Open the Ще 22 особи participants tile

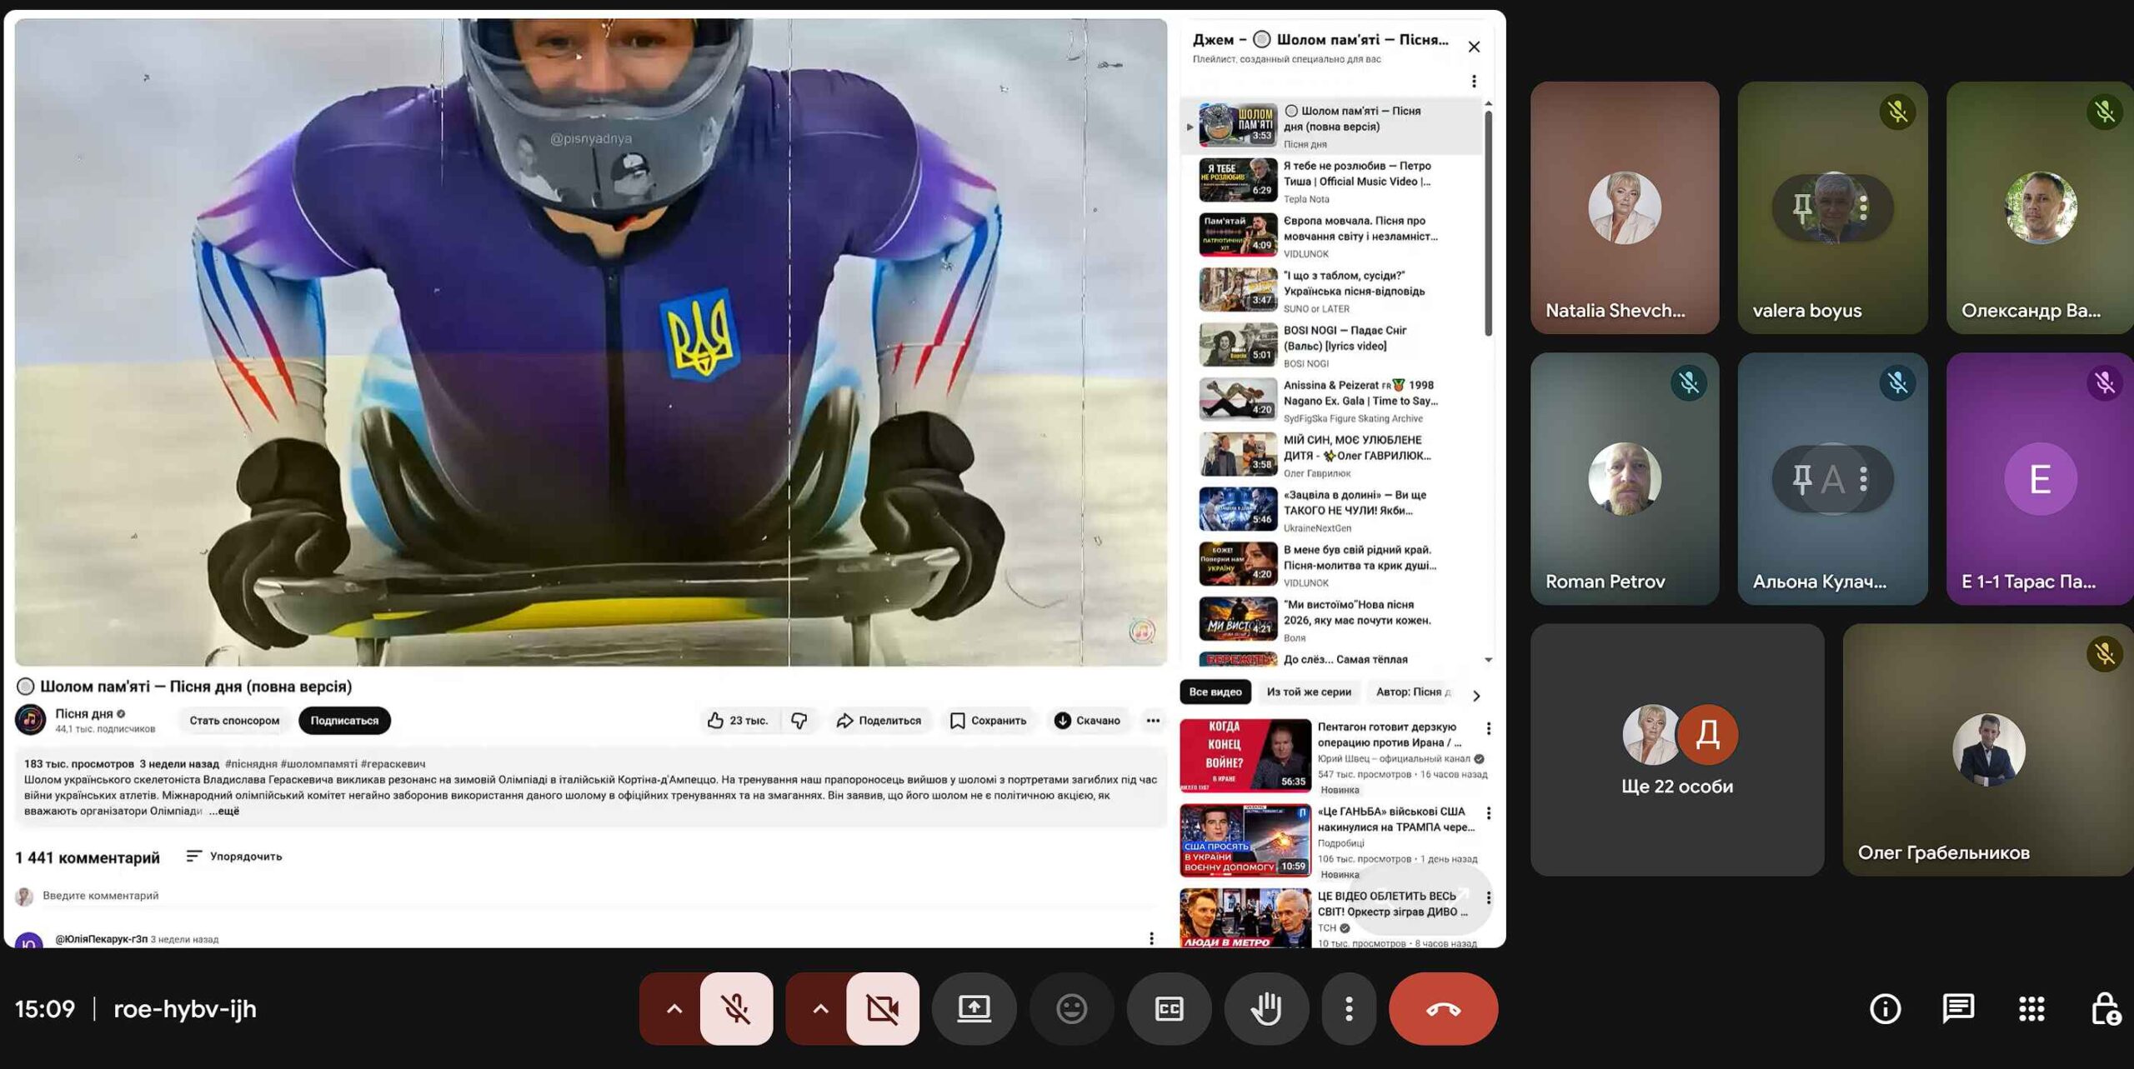pos(1677,750)
